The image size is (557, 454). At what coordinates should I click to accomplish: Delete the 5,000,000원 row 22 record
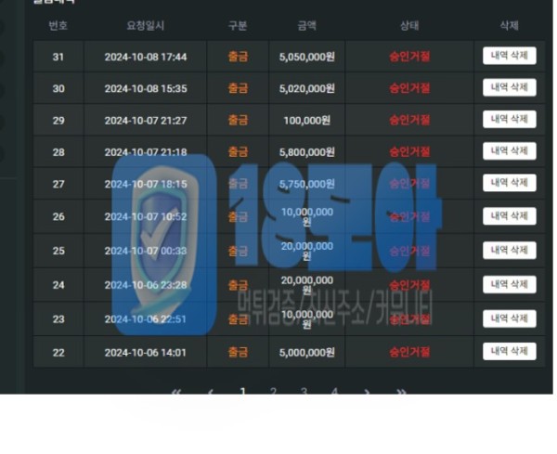point(509,351)
